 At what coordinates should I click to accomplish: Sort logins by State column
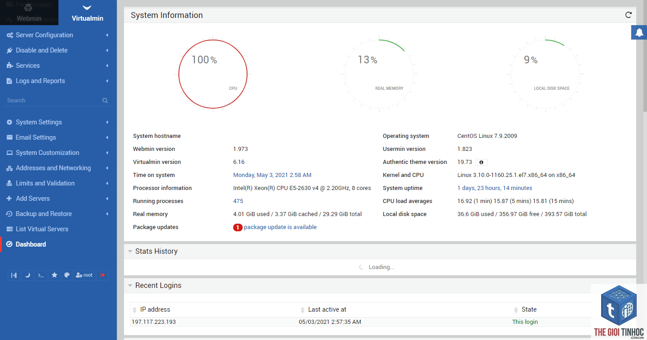tap(529, 309)
